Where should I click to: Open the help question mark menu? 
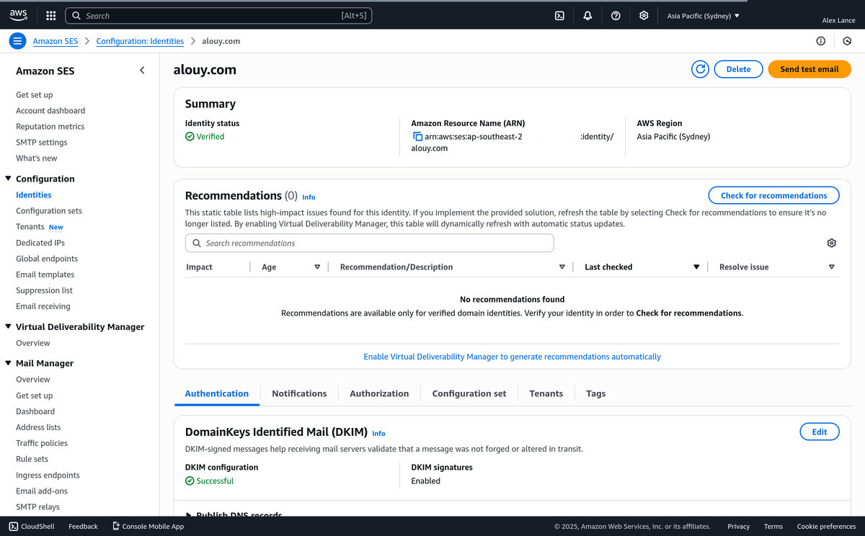pyautogui.click(x=616, y=15)
